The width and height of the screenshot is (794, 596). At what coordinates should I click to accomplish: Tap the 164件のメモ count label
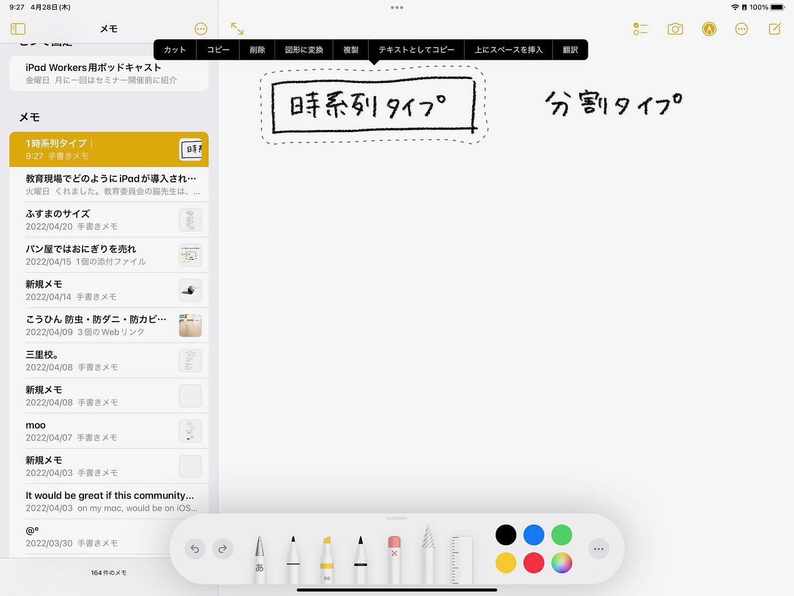(109, 573)
